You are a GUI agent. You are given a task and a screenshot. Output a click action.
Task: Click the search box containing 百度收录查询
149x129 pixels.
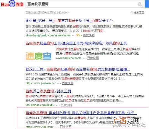click(x=85, y=4)
